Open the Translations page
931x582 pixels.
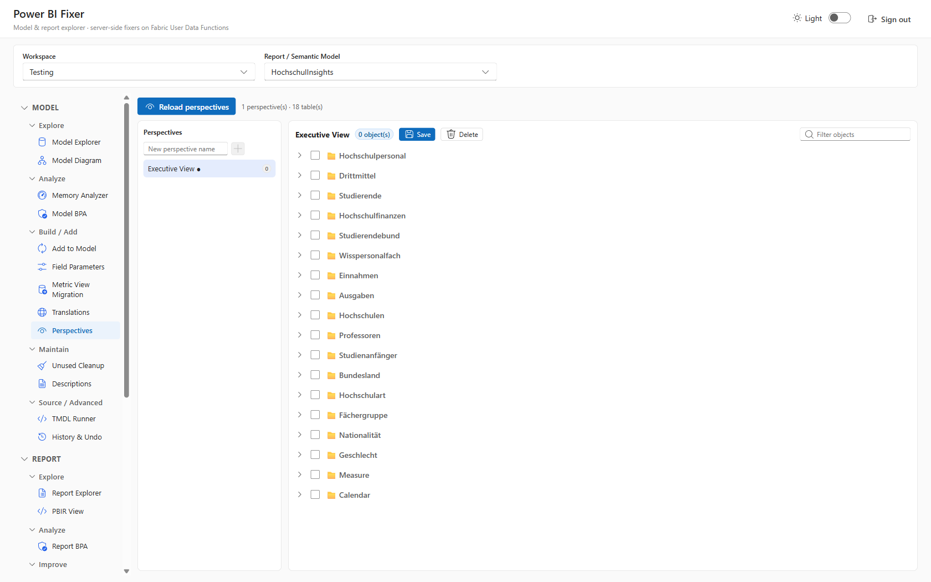click(x=76, y=312)
